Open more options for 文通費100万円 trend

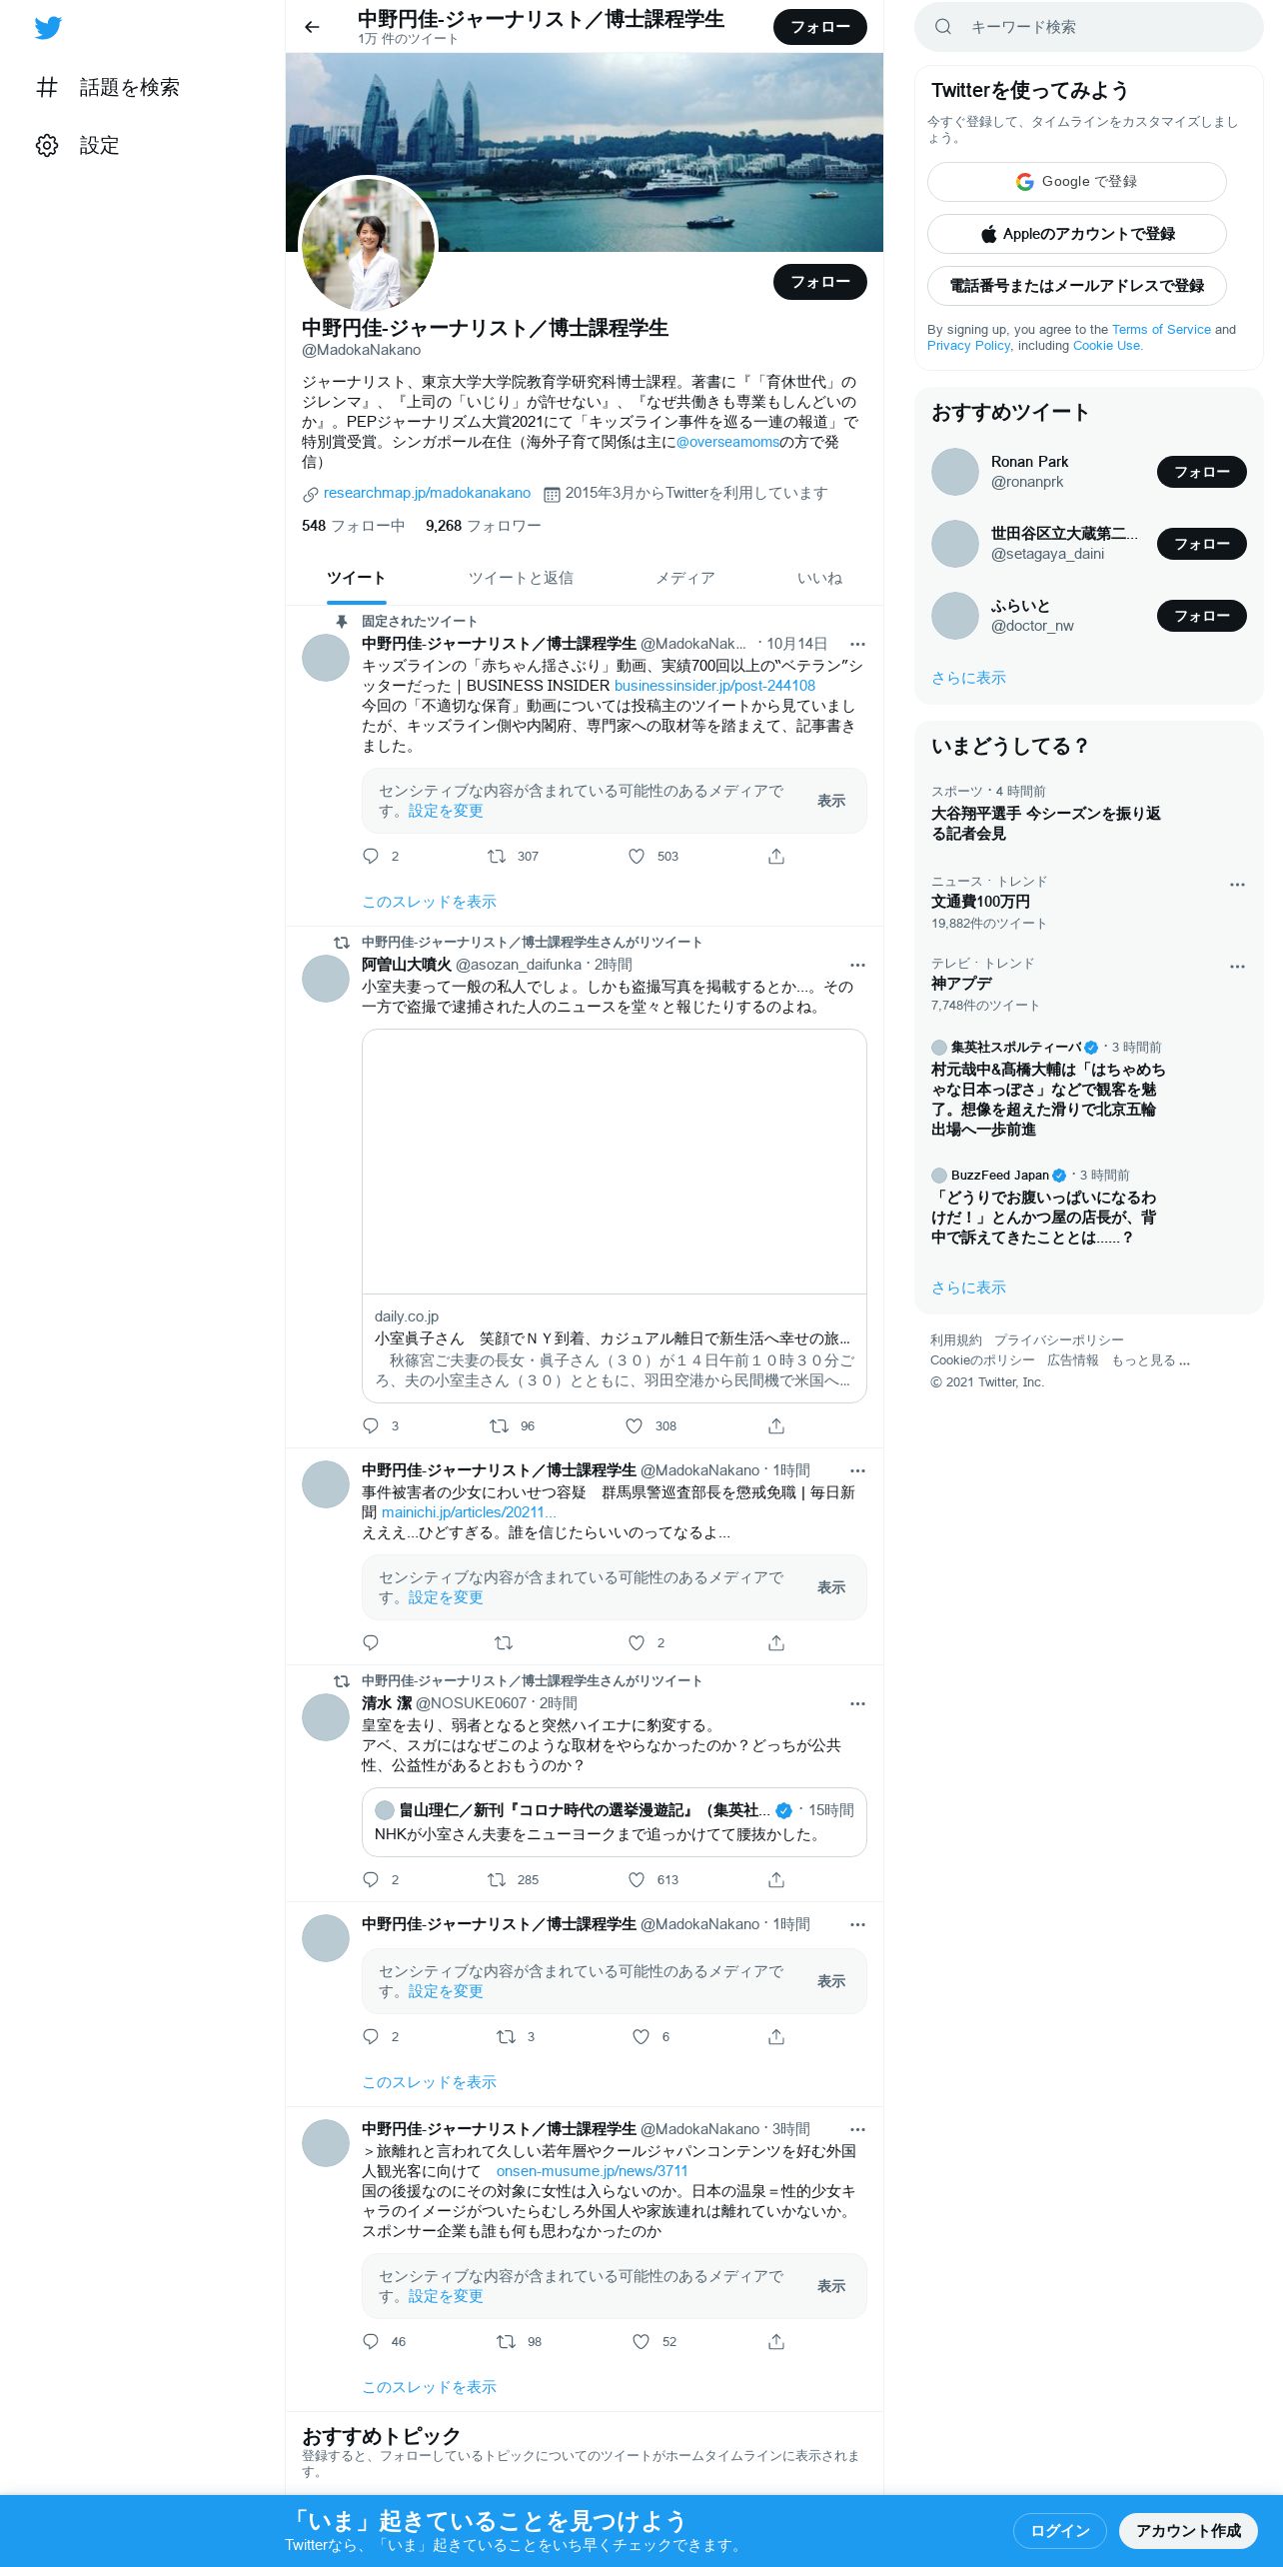[1237, 885]
